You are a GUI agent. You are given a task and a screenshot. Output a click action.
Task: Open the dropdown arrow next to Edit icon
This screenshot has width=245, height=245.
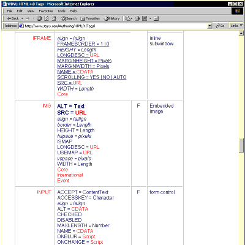pos(150,18)
